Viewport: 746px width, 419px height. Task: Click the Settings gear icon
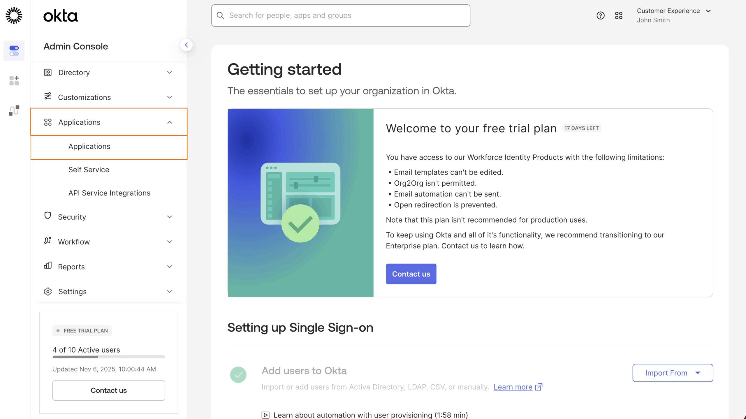(48, 291)
